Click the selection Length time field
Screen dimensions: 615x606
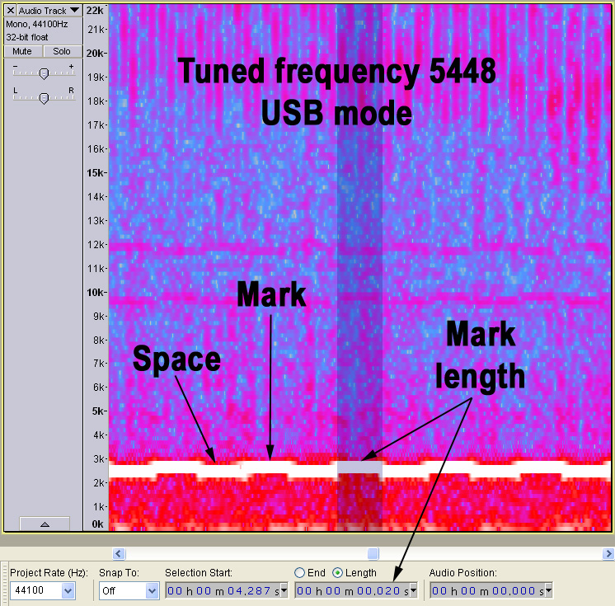click(352, 590)
